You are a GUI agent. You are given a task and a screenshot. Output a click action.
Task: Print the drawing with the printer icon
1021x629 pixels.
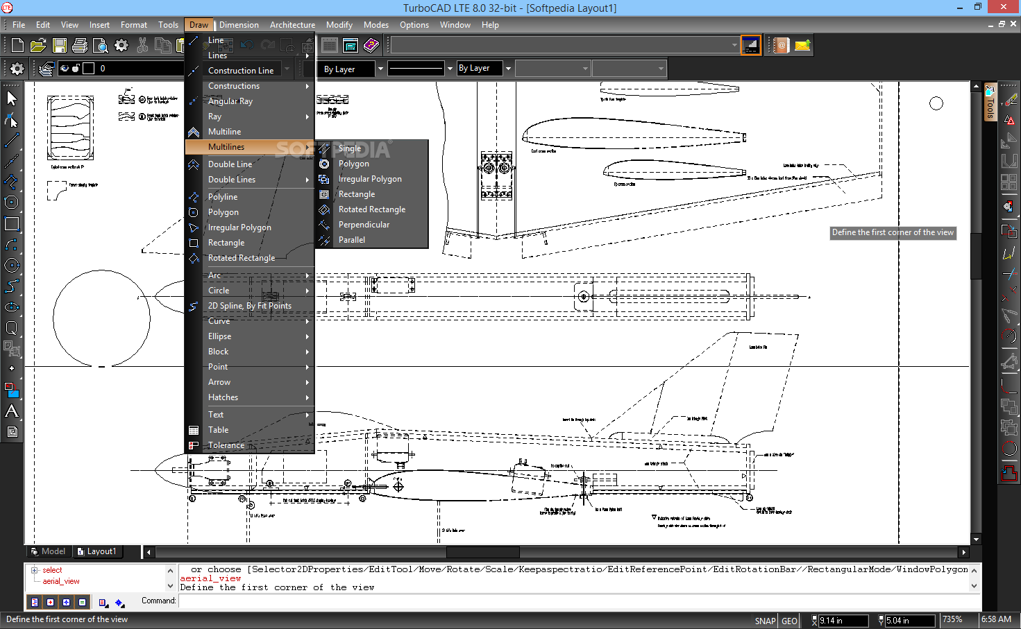[x=80, y=46]
